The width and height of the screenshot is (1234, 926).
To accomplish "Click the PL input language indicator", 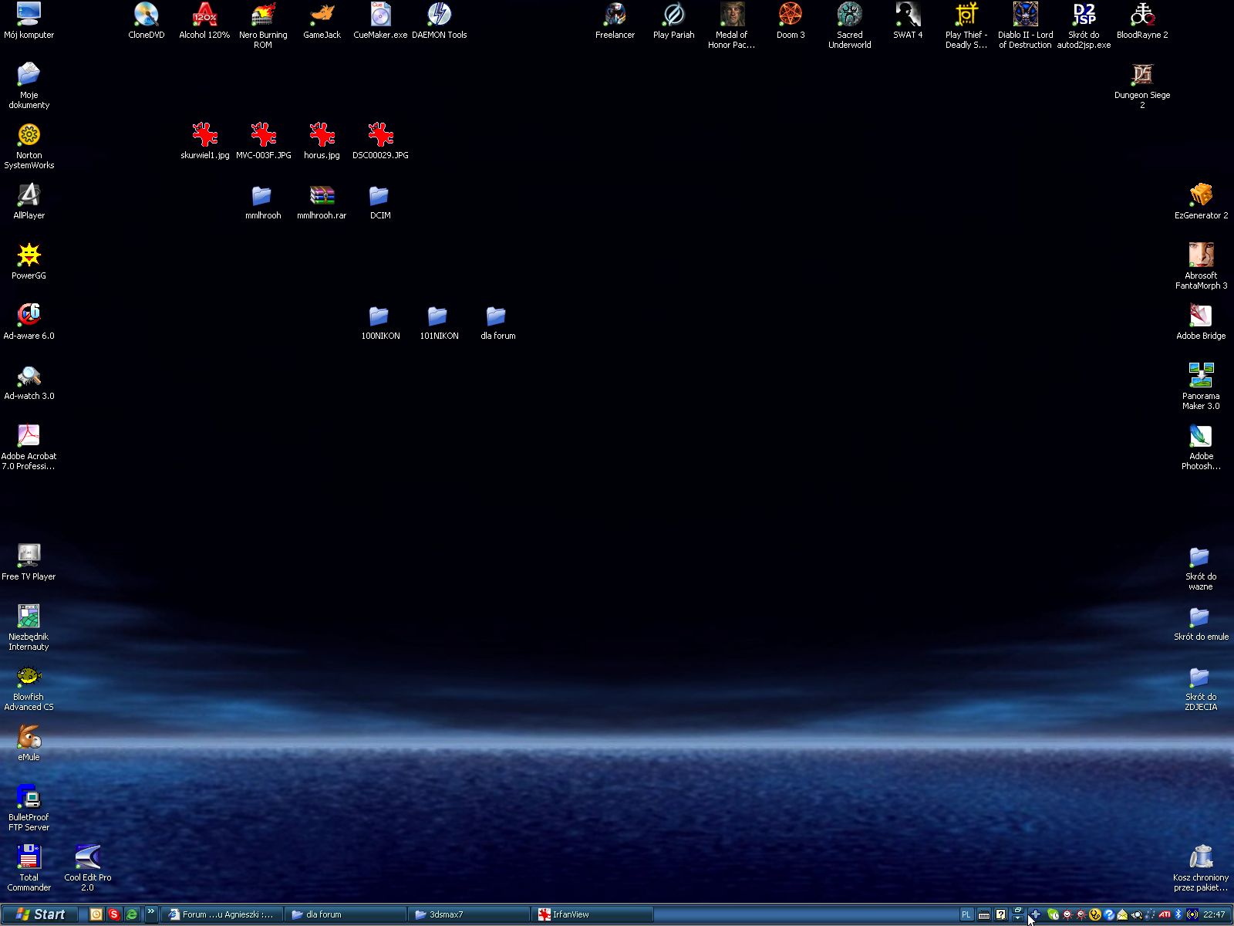I will (x=966, y=915).
